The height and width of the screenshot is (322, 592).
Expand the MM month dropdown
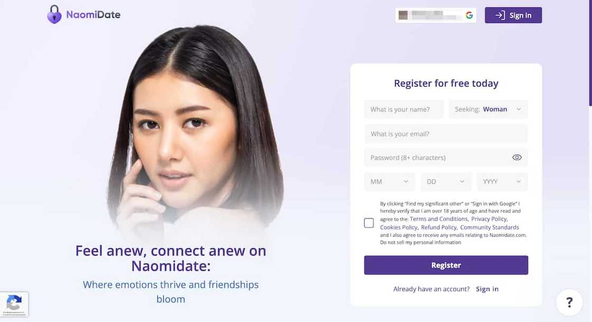point(390,182)
